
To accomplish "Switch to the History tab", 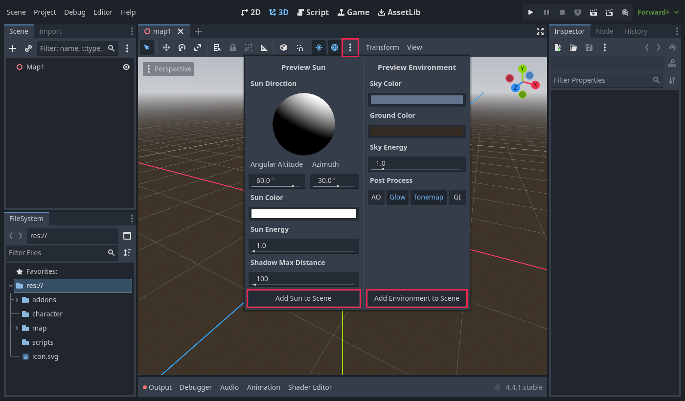I will point(636,31).
